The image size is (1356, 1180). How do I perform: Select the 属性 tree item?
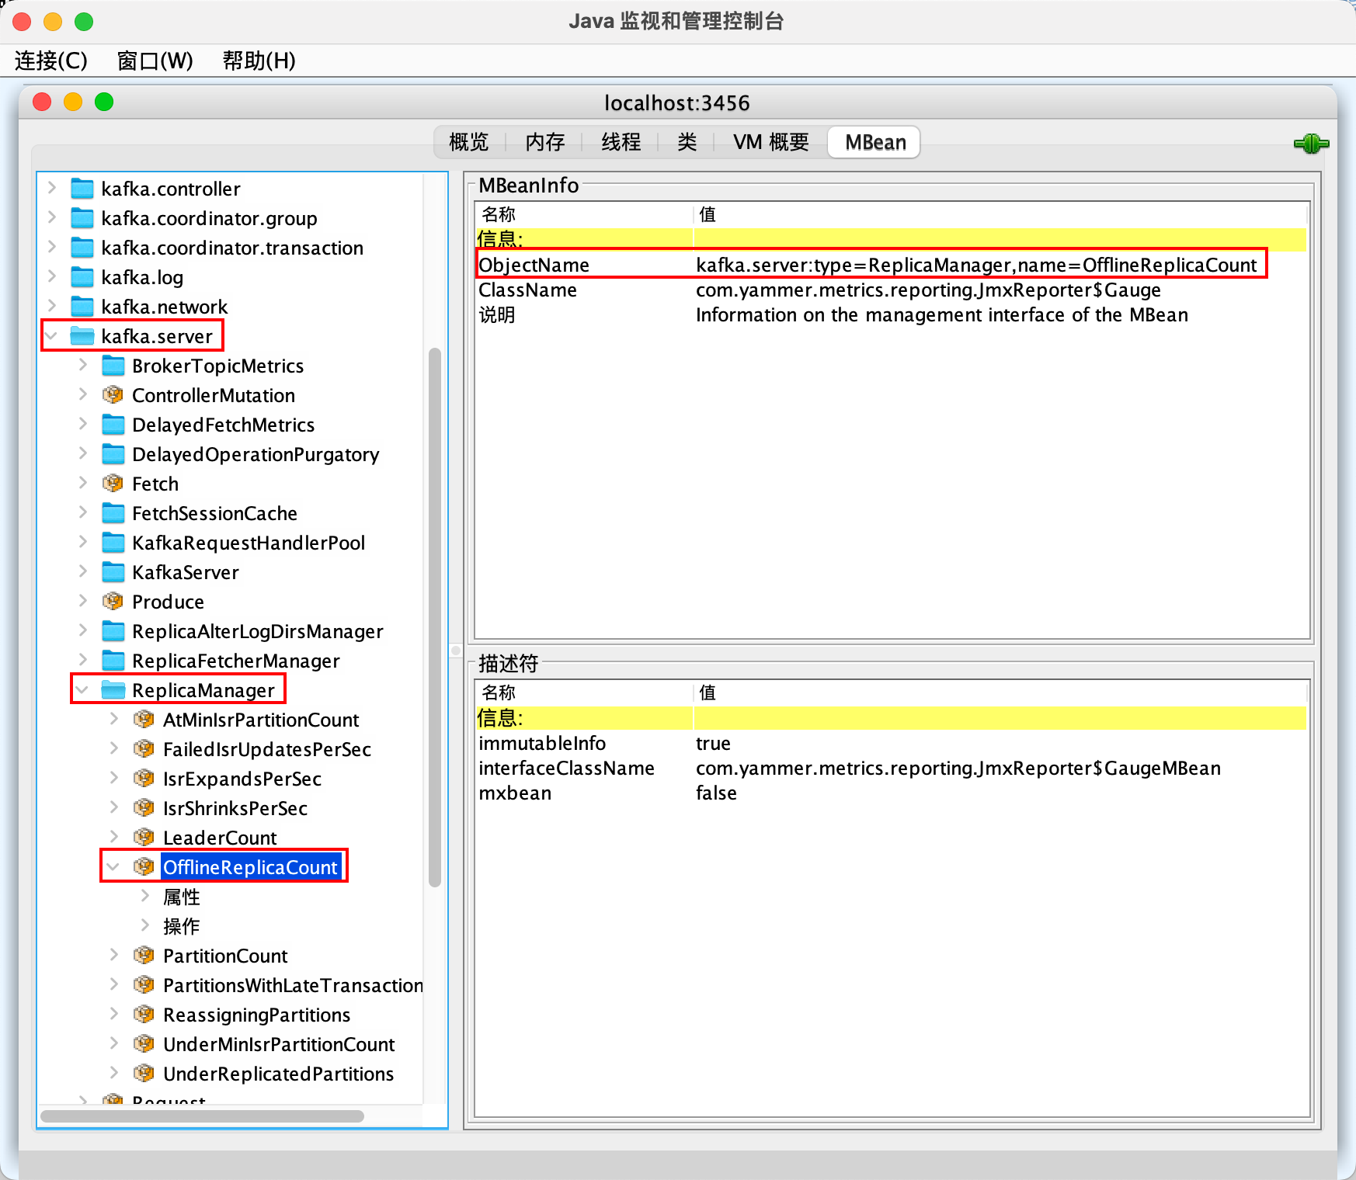(182, 897)
